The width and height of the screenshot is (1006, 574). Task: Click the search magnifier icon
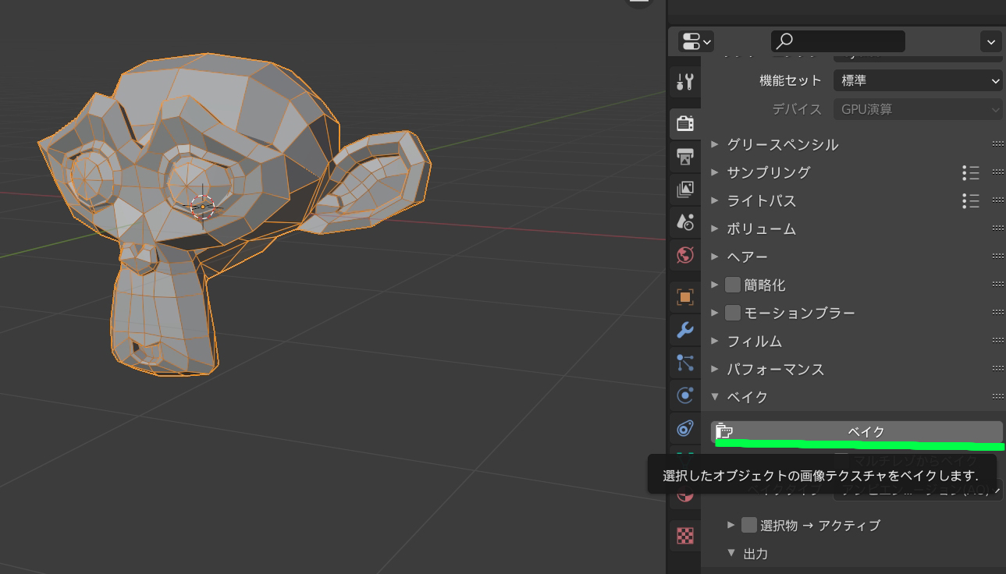785,41
